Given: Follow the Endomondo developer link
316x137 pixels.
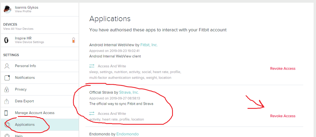Looking at the screenshot, I should [127, 134].
